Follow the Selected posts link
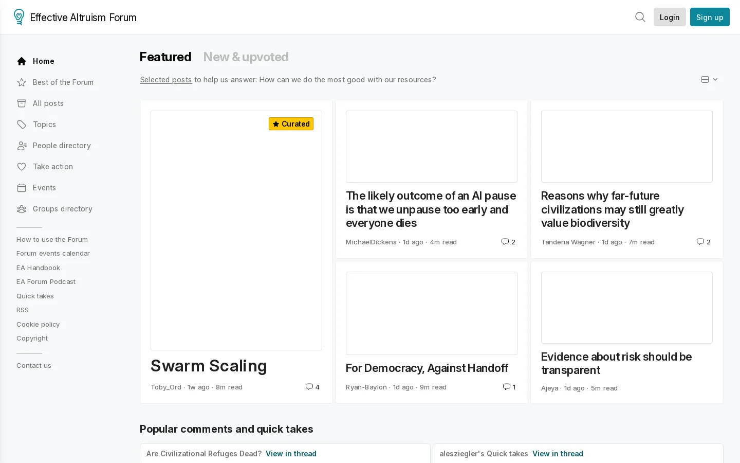Image resolution: width=740 pixels, height=463 pixels. tap(165, 80)
